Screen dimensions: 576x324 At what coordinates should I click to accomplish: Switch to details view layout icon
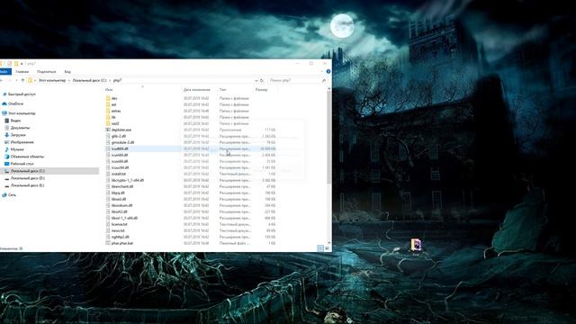coord(320,248)
